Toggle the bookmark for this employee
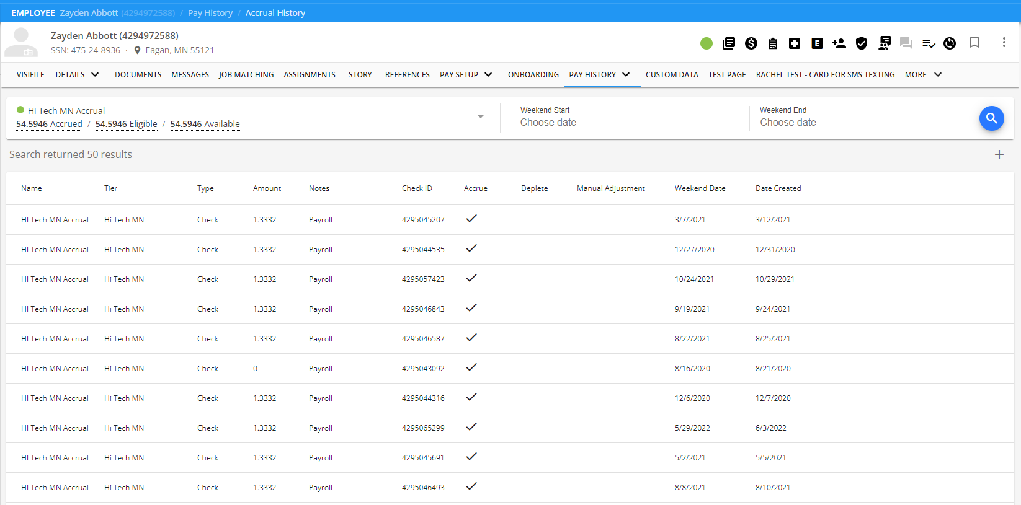1021x505 pixels. 974,42
